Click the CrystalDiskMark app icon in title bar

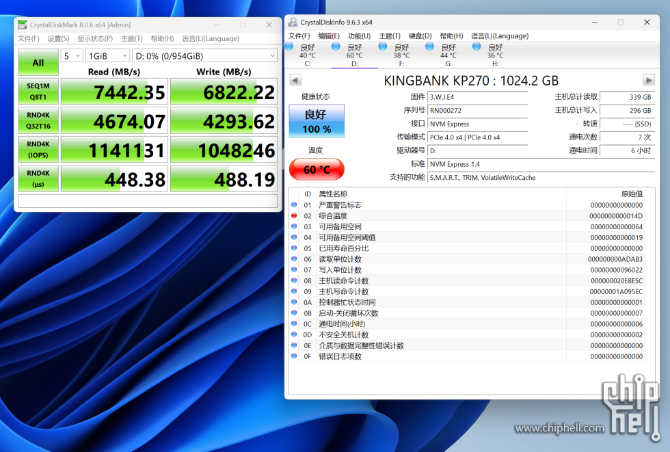pos(22,25)
